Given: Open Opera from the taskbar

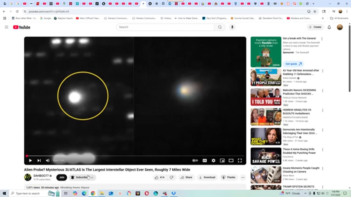Looking at the screenshot, I should [147, 193].
